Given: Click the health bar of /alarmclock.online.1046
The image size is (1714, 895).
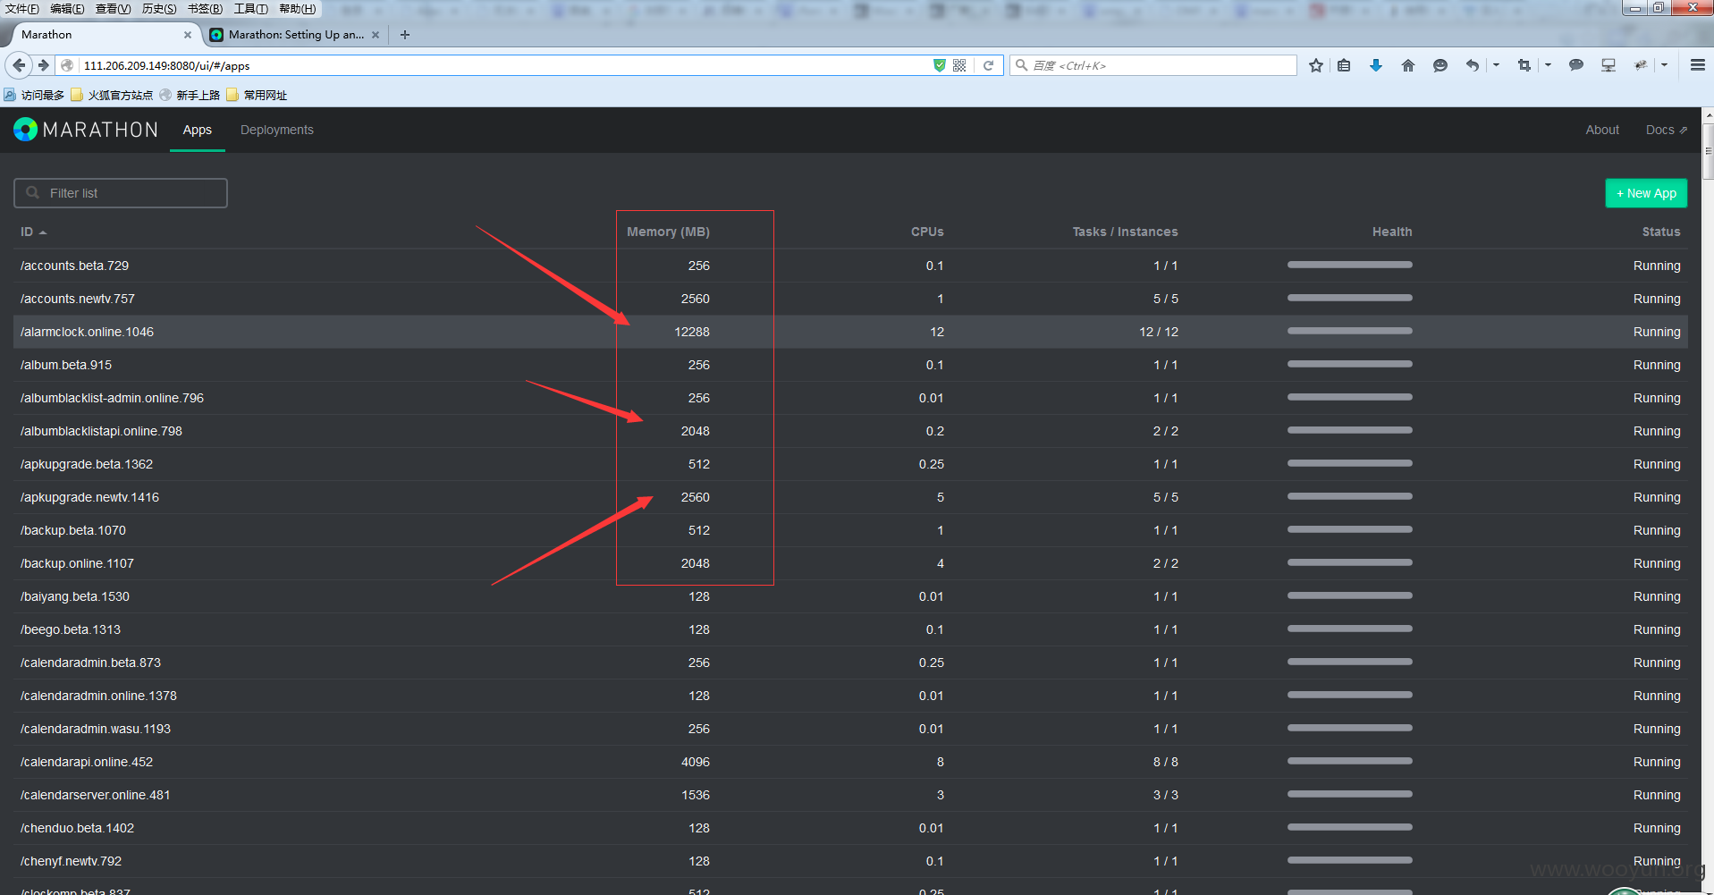Looking at the screenshot, I should tap(1350, 331).
